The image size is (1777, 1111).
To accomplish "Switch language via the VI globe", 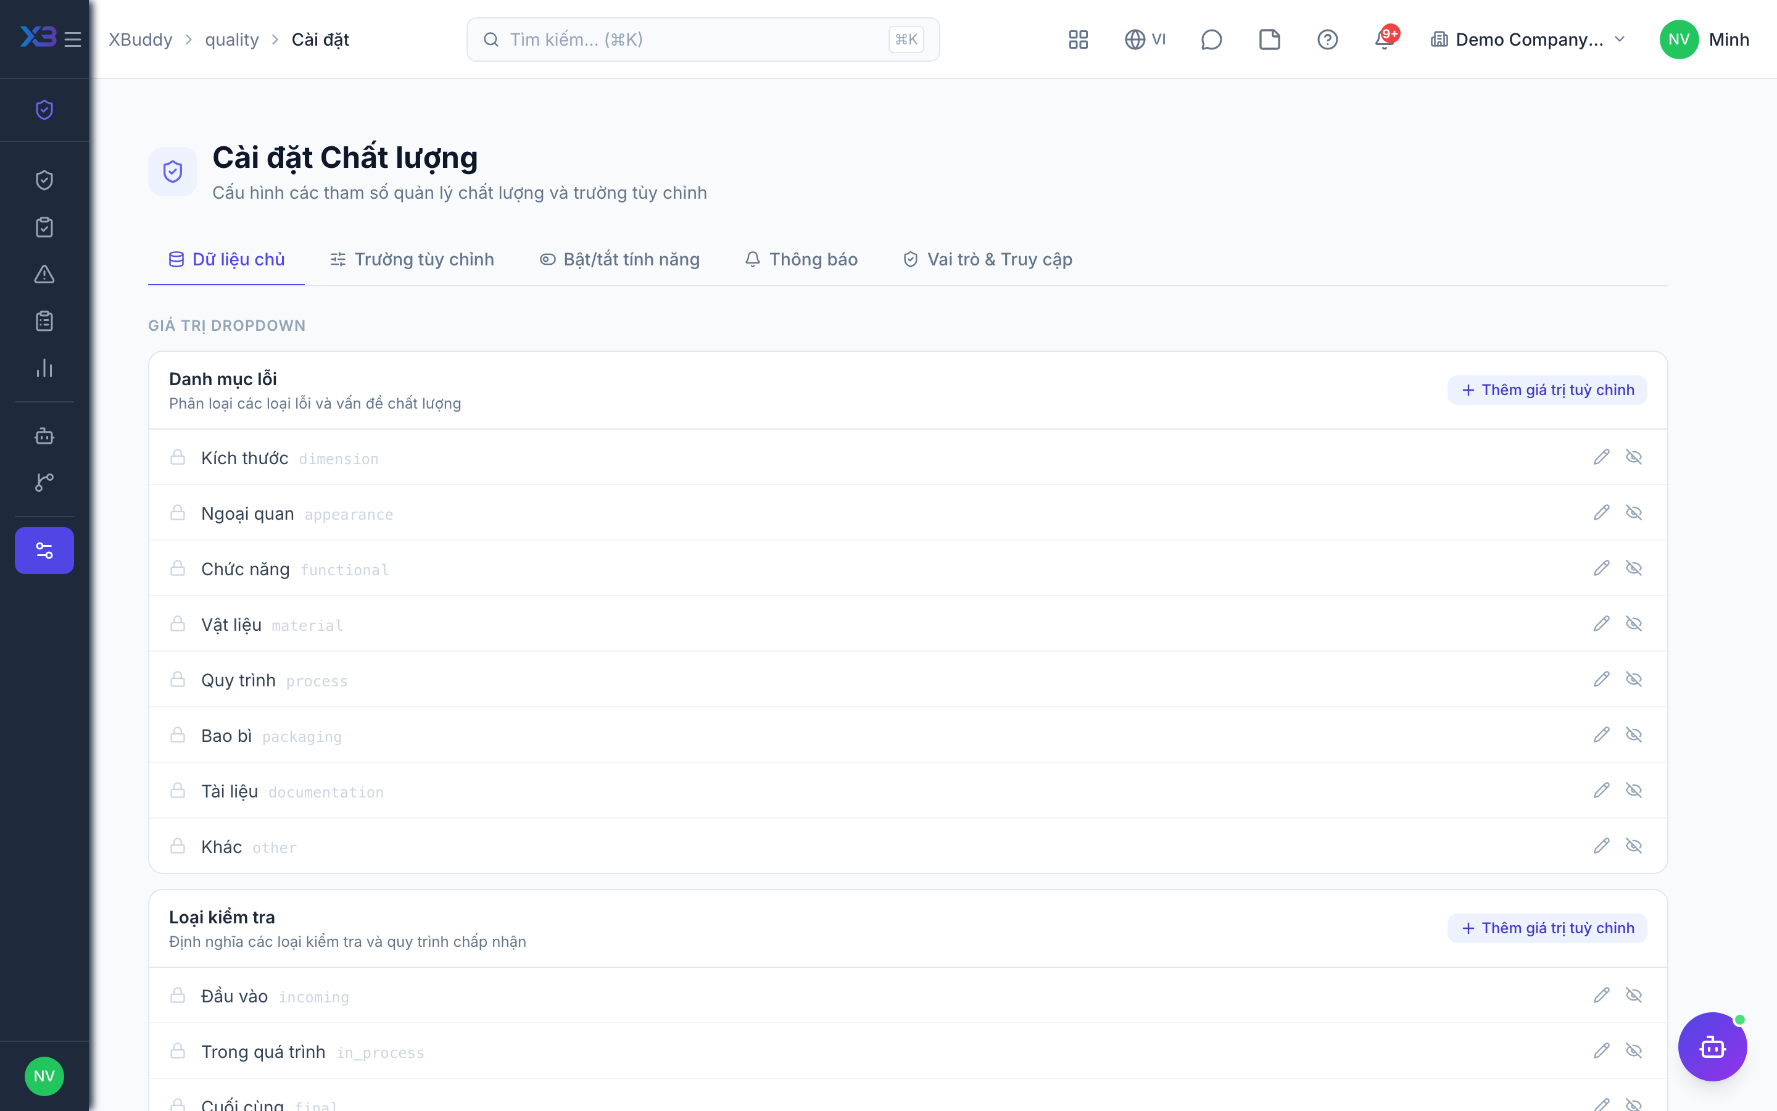I will pyautogui.click(x=1146, y=39).
